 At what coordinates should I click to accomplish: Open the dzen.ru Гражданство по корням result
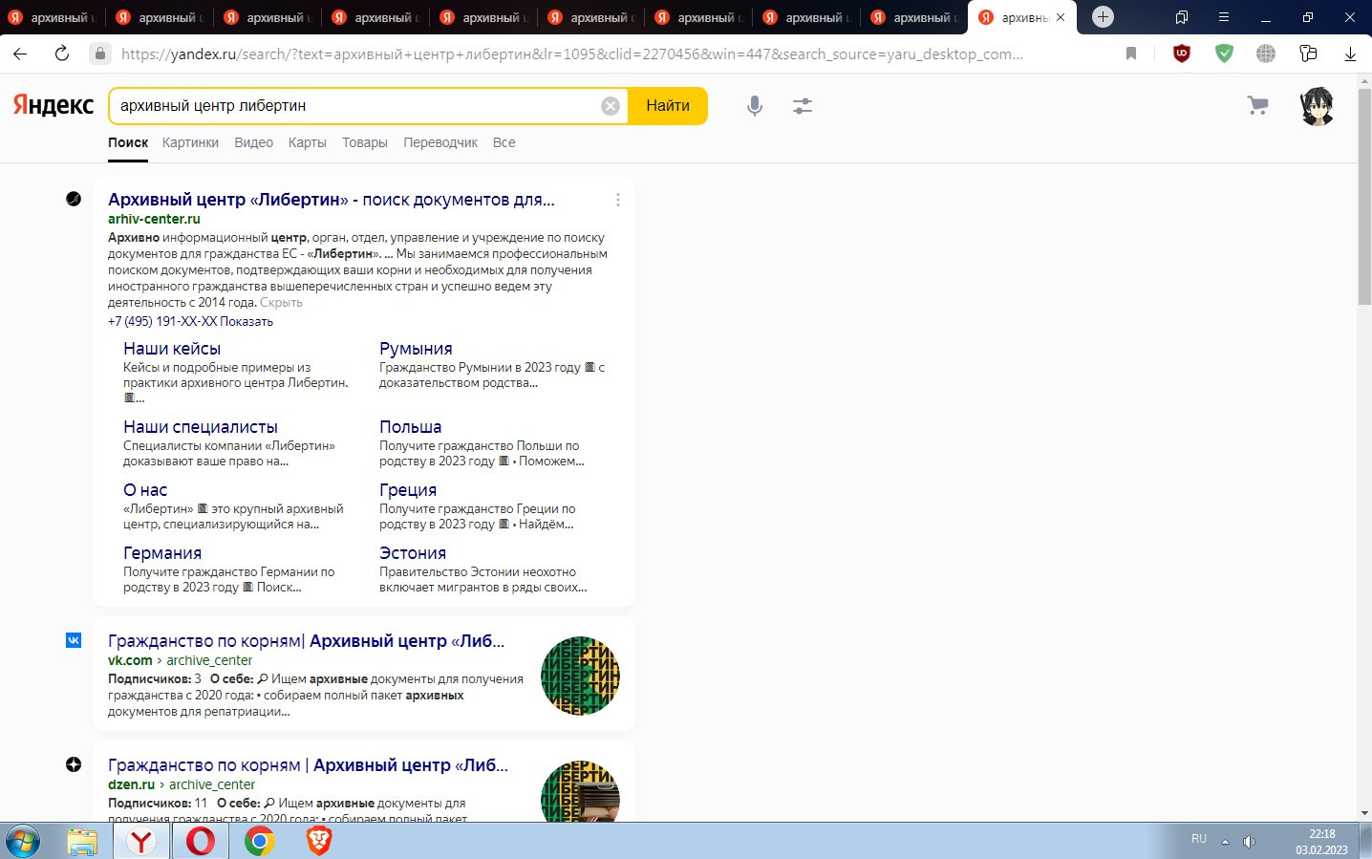click(308, 765)
